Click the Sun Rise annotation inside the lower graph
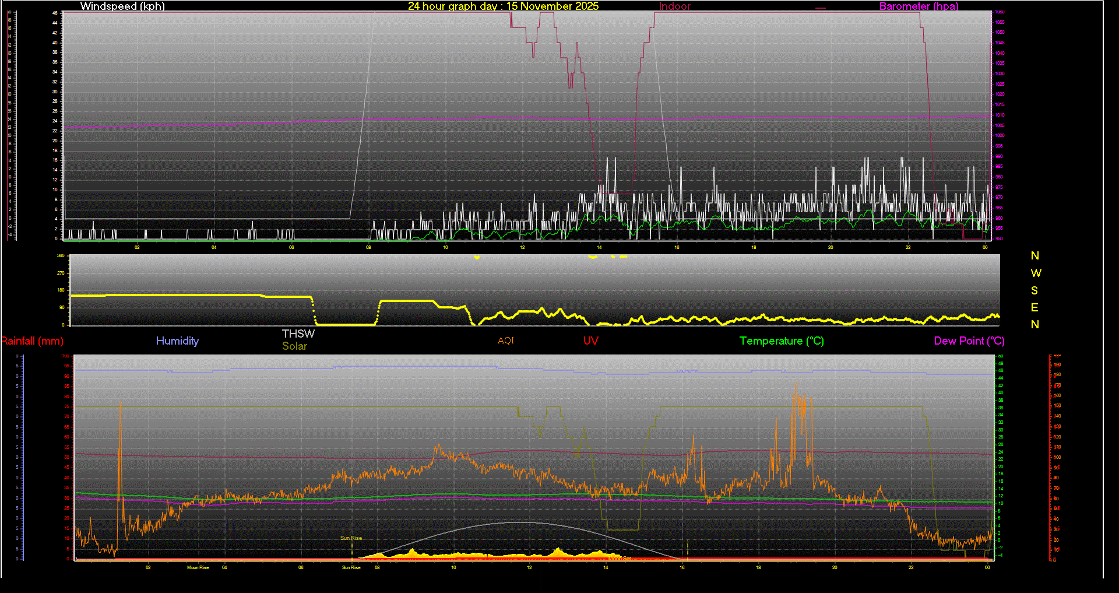This screenshot has height=593, width=1119. (x=351, y=538)
